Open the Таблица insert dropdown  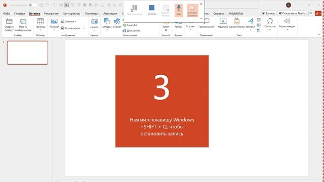pos(40,24)
